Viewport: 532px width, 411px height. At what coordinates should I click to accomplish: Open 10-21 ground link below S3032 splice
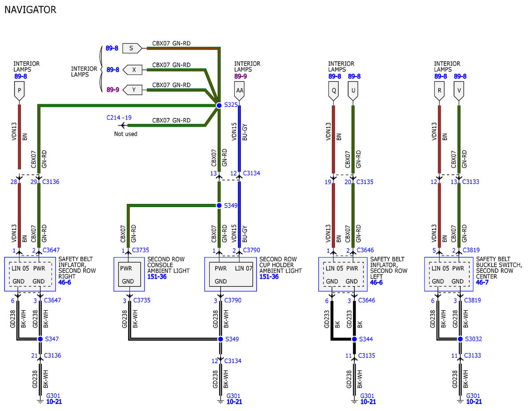[x=473, y=402]
